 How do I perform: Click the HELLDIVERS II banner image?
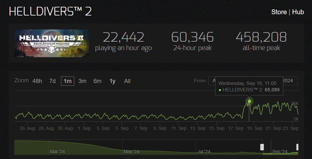(x=52, y=43)
